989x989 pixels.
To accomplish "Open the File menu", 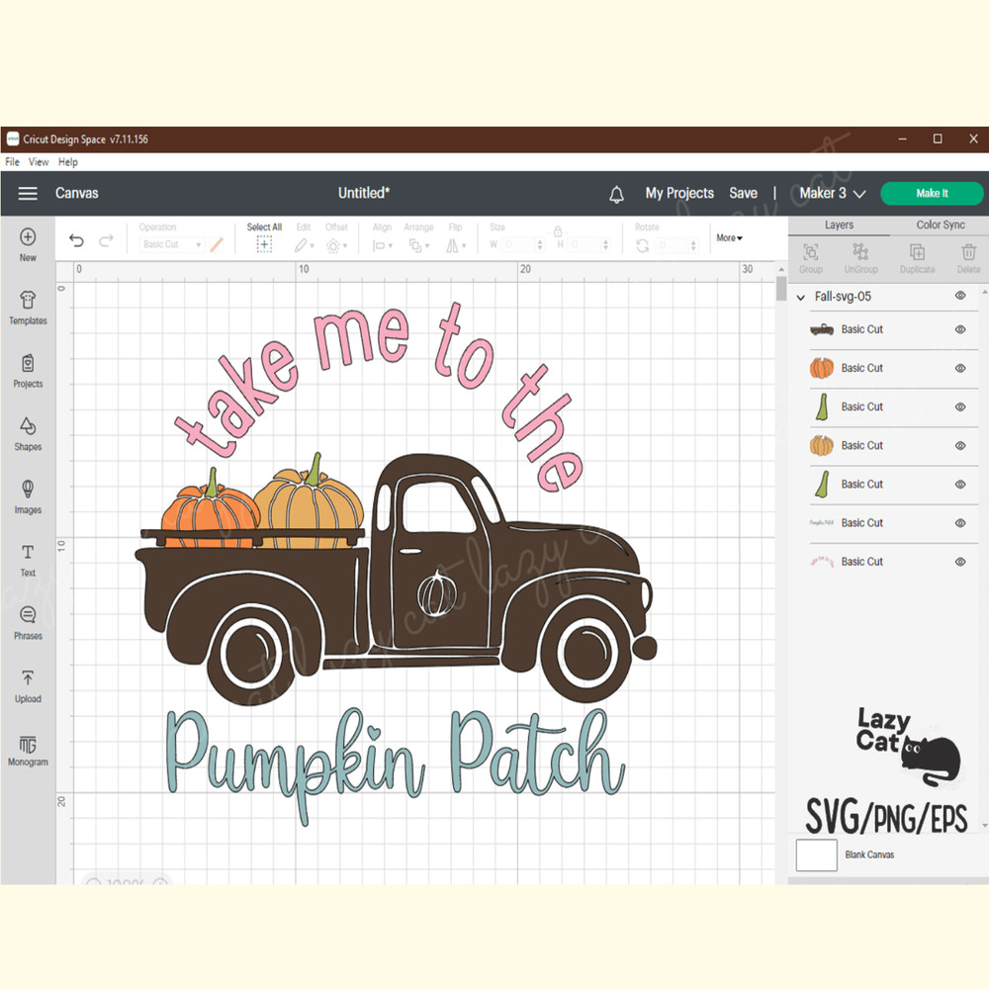I will (x=12, y=161).
